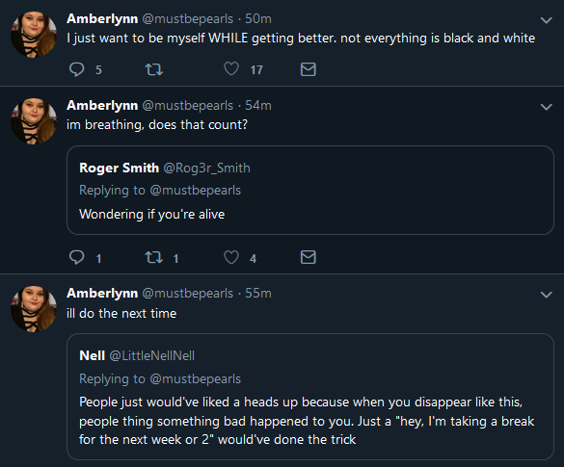This screenshot has height=467, width=564.
Task: Click Amberlynn's avatar on the 54m tweet
Action: pos(34,121)
